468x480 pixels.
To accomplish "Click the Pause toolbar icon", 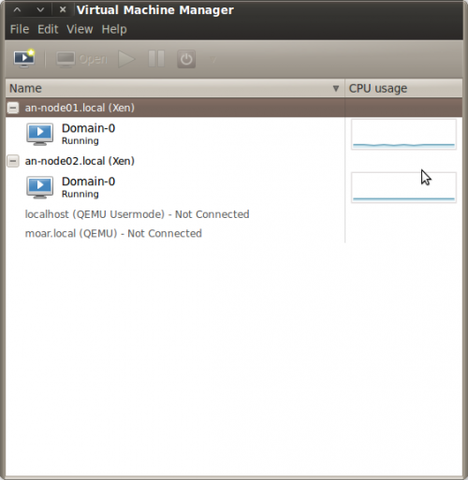I will coord(156,59).
